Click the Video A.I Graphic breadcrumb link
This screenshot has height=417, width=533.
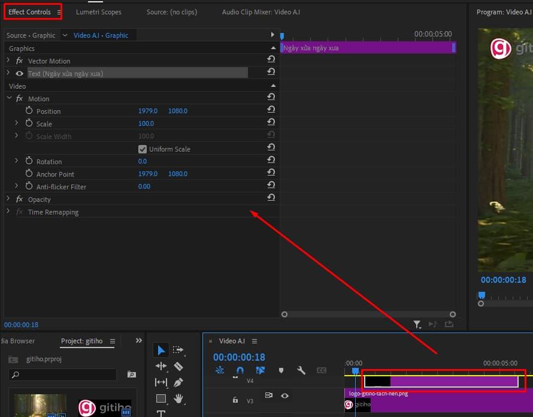99,35
